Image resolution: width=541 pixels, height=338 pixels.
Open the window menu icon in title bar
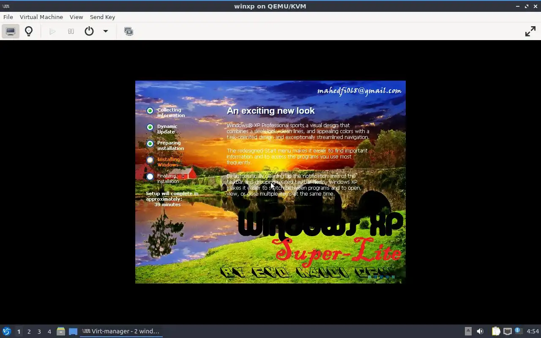[5, 6]
